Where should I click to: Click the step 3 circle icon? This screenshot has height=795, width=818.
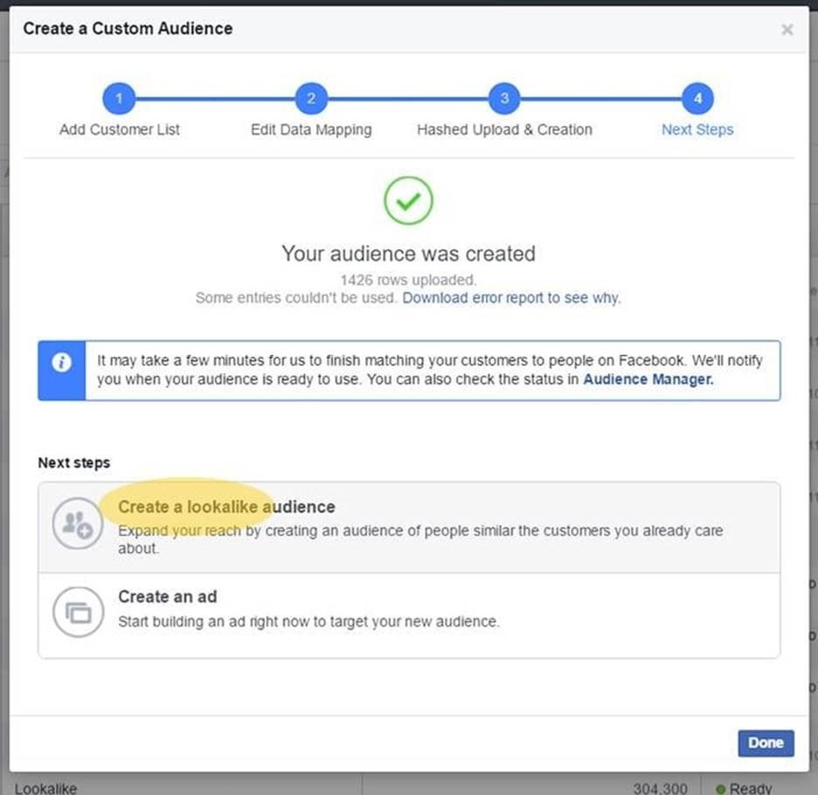504,99
